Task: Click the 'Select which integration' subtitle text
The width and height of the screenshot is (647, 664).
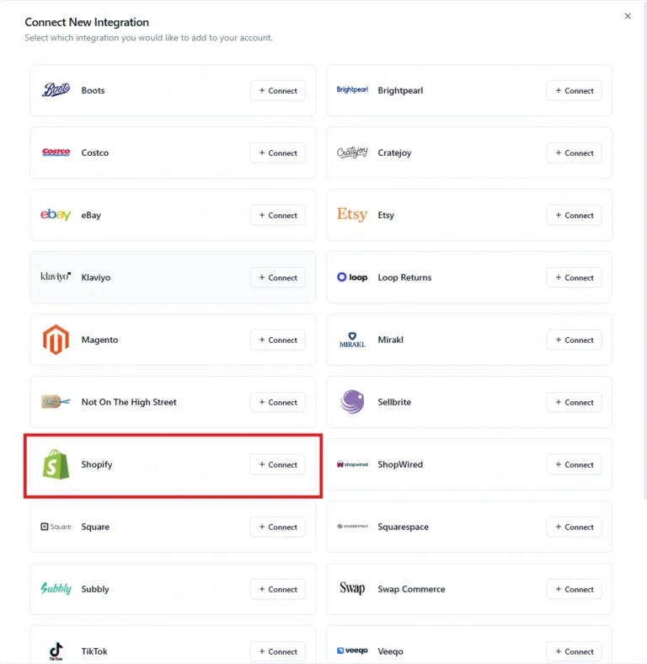Action: (x=148, y=38)
